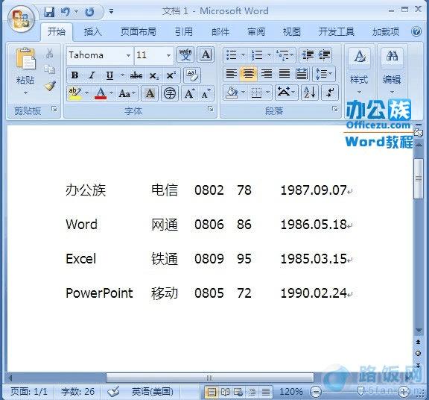Toggle center alignment

click(249, 74)
